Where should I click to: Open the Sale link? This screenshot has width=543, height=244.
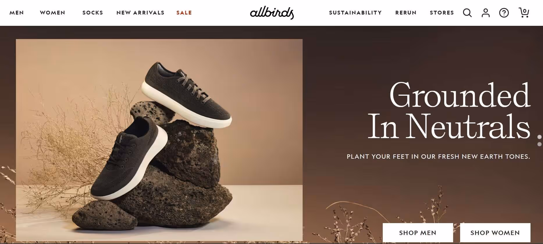point(184,13)
